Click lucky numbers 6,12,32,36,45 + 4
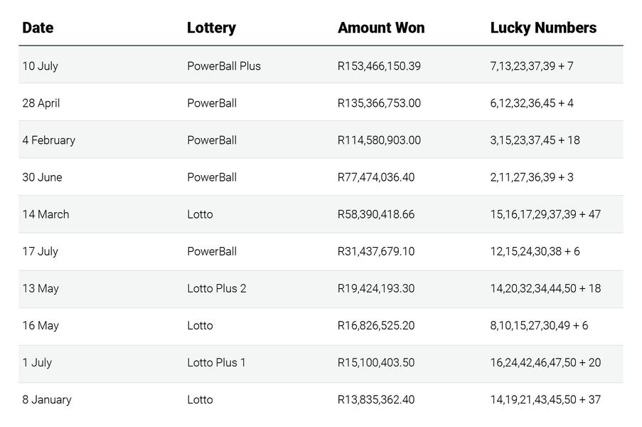The width and height of the screenshot is (642, 427). [x=532, y=103]
